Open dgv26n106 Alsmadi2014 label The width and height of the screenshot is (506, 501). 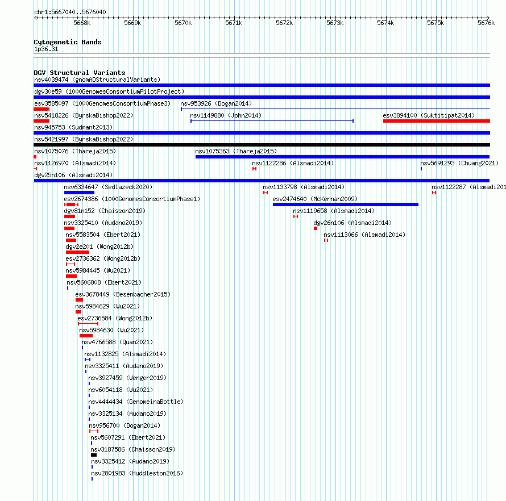point(352,223)
